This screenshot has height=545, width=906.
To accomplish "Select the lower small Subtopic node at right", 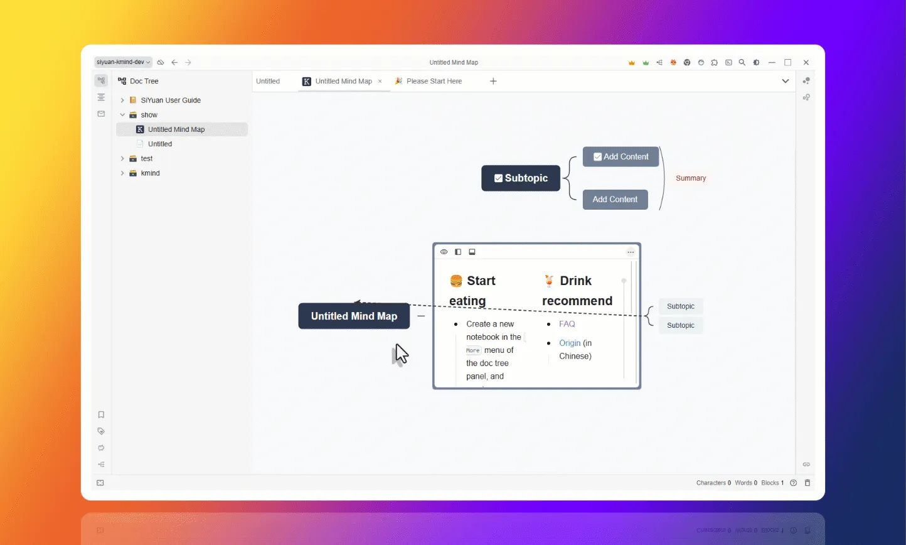I will click(681, 325).
